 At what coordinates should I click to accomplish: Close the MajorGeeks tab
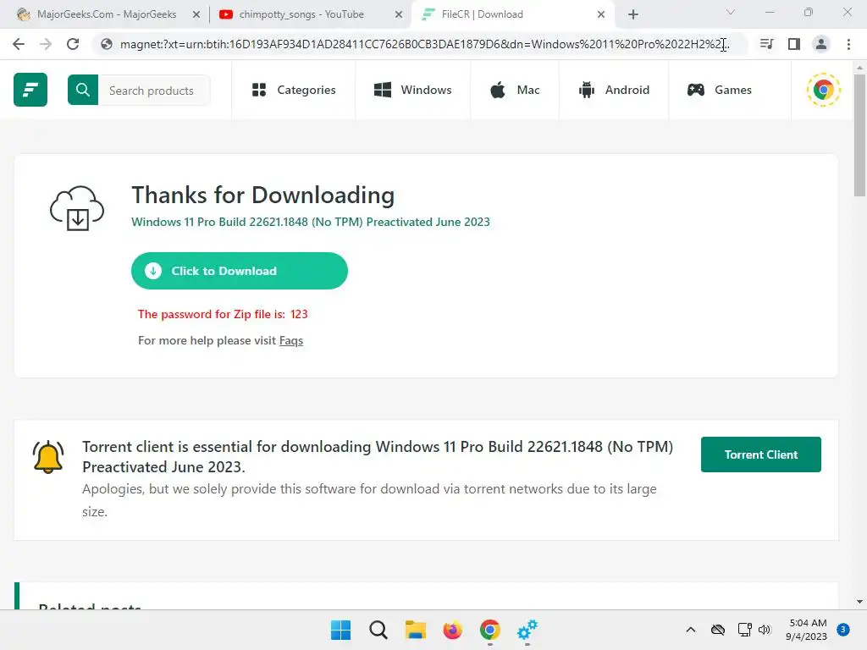click(196, 15)
